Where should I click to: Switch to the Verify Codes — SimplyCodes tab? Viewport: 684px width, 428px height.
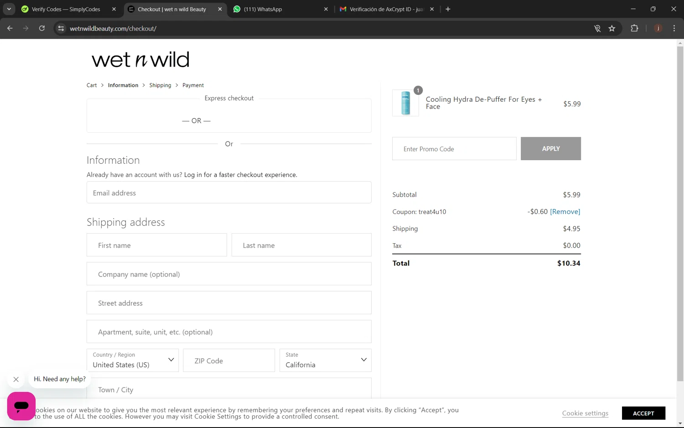[x=66, y=9]
